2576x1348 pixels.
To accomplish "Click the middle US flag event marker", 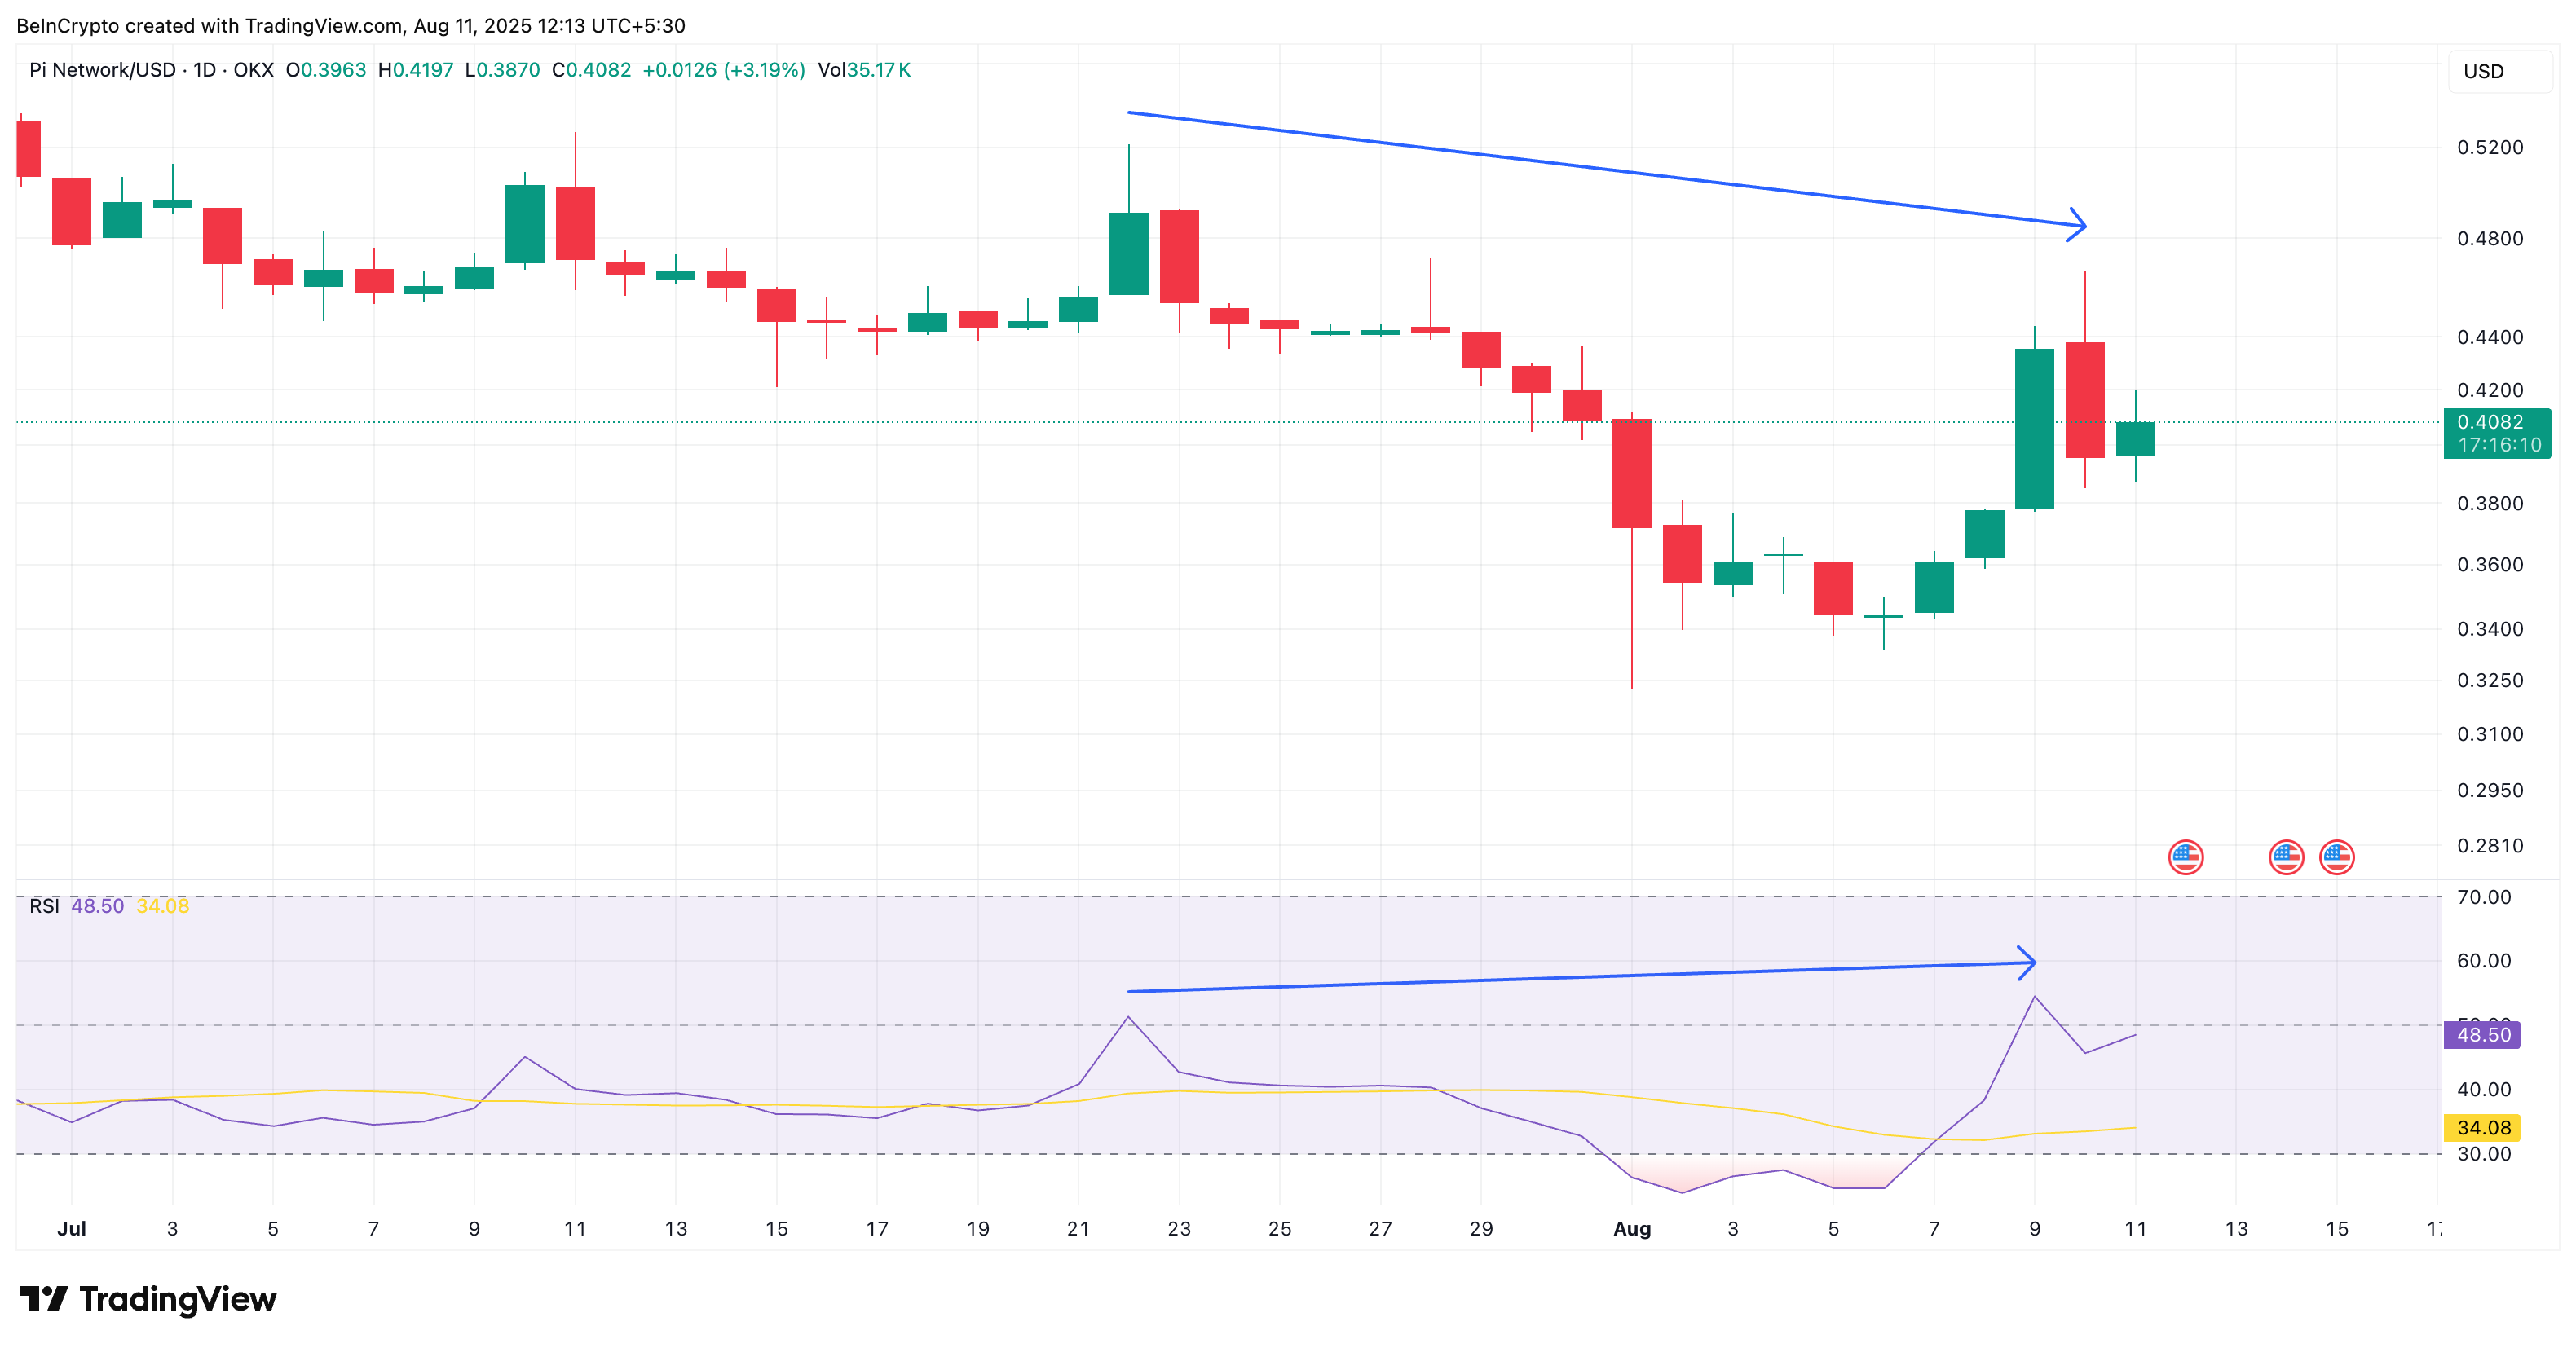I will pyautogui.click(x=2288, y=856).
